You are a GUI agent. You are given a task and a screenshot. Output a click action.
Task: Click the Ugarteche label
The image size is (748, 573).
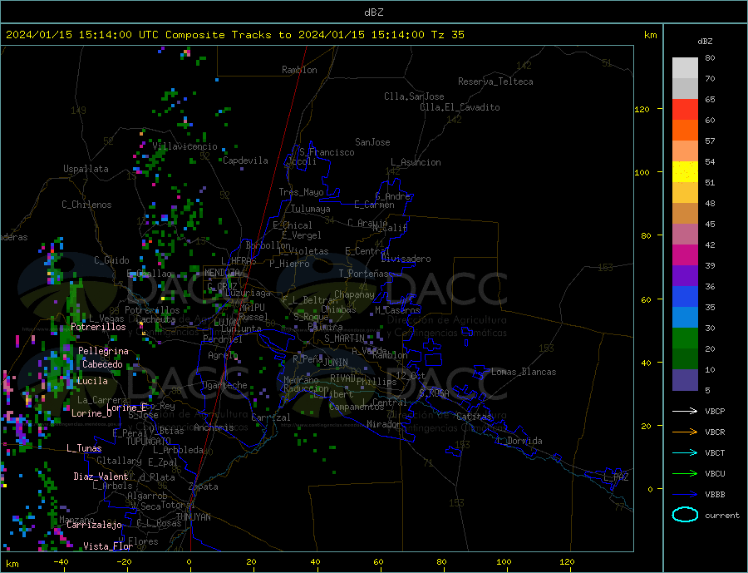pyautogui.click(x=224, y=385)
